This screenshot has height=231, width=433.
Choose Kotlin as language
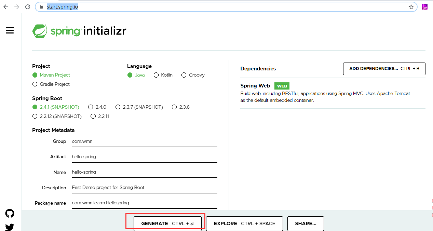pos(163,75)
